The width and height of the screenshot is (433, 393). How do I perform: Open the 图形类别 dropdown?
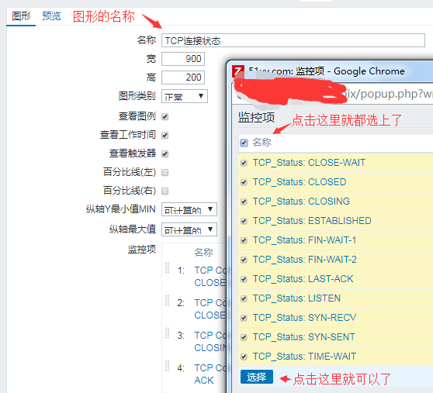pos(185,96)
